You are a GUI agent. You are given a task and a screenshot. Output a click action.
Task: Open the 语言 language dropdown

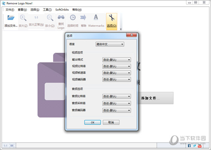110,44
